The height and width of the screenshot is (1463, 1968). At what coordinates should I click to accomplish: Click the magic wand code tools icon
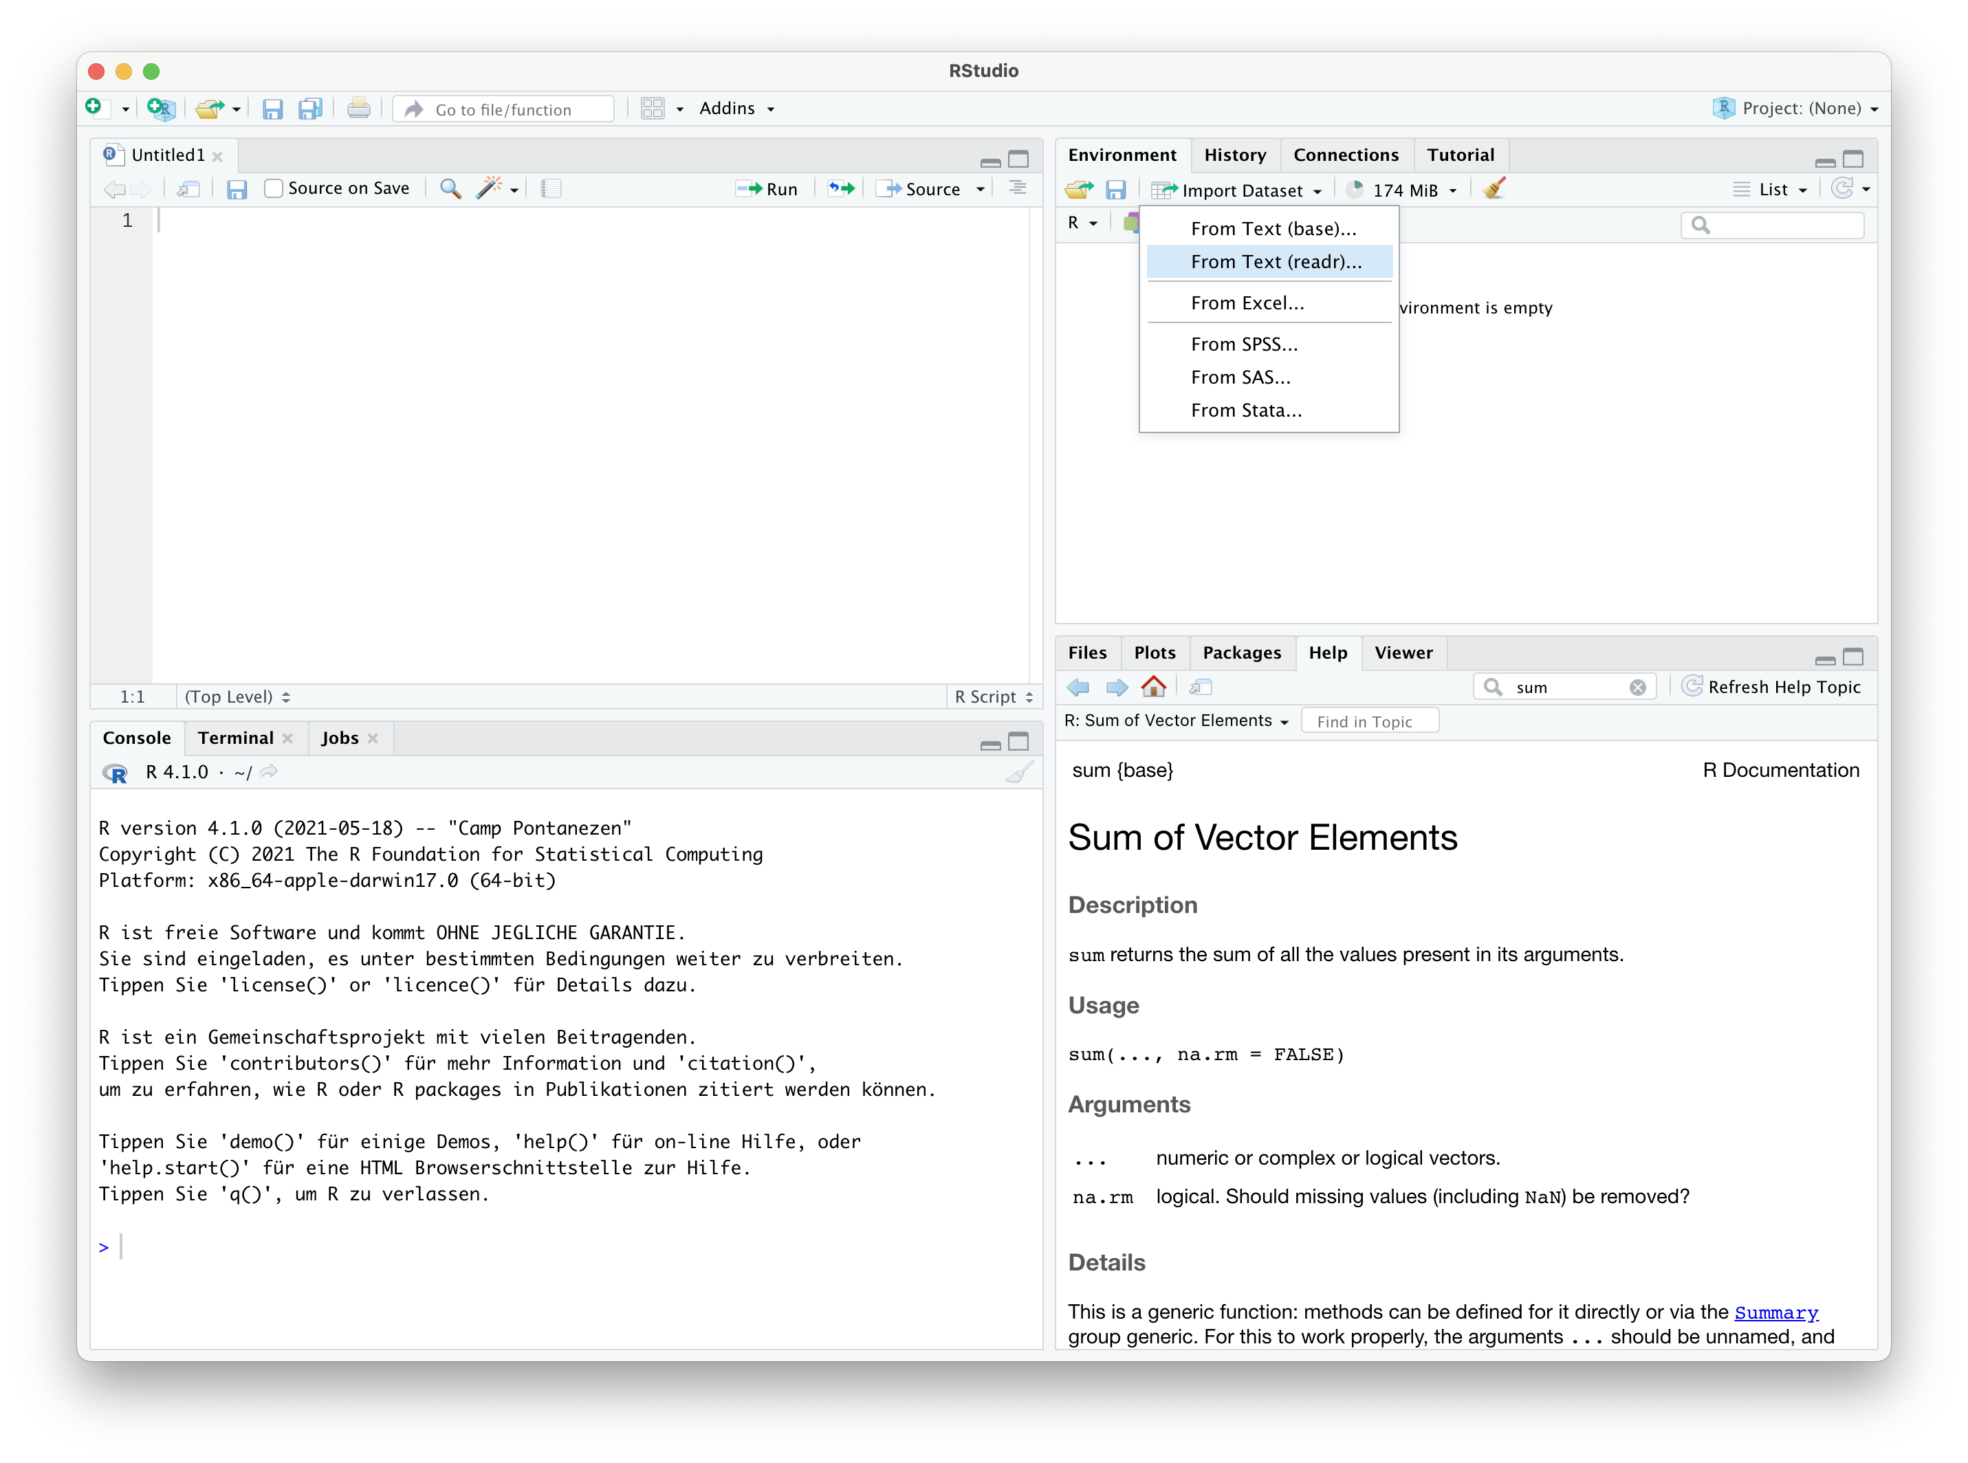pyautogui.click(x=489, y=188)
